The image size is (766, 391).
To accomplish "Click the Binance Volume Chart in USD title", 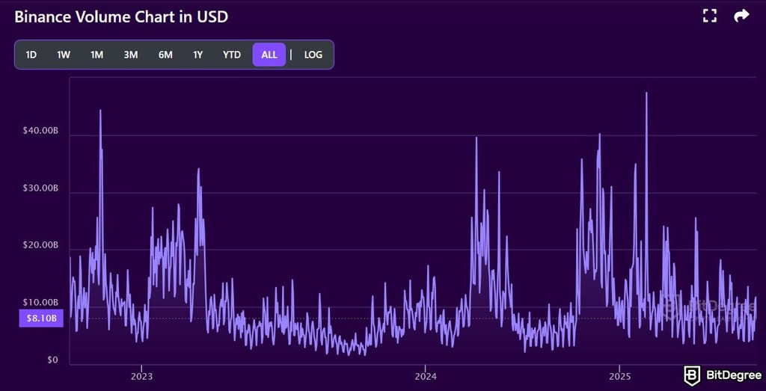I will pyautogui.click(x=121, y=17).
